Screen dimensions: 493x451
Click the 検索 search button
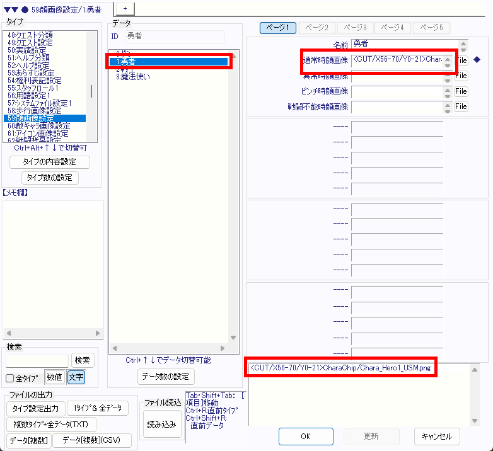pos(83,360)
